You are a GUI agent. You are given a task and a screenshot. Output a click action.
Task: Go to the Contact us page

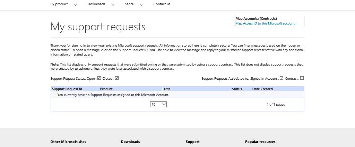pos(162,4)
